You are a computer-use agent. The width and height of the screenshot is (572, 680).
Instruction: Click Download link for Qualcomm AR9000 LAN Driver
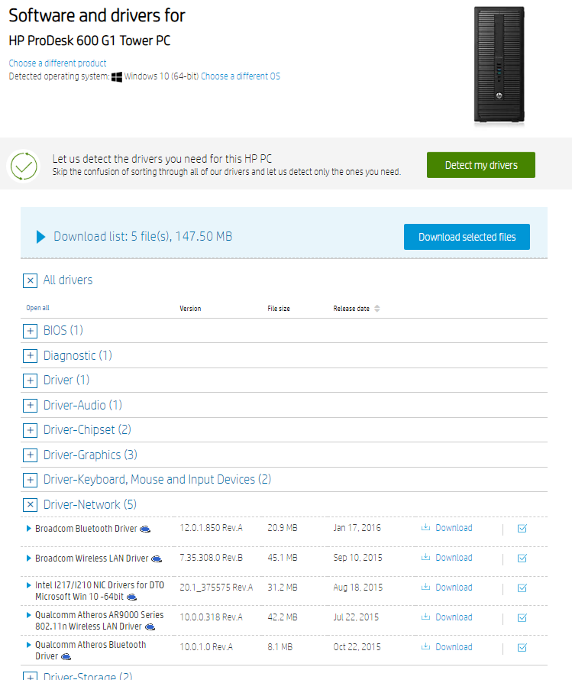pos(454,617)
